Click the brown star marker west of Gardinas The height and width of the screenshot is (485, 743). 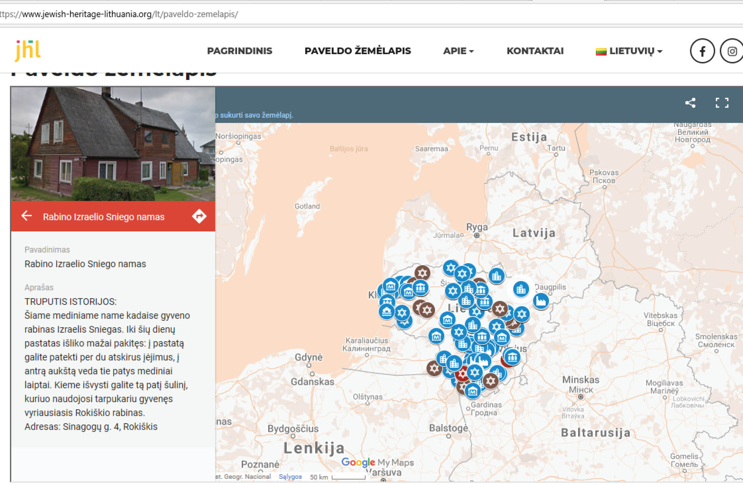tap(434, 369)
